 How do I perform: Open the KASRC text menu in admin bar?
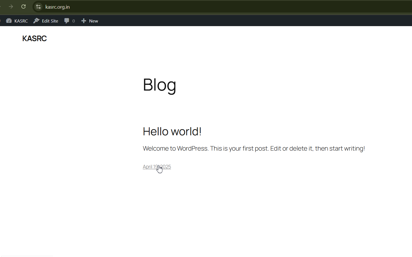[x=21, y=21]
